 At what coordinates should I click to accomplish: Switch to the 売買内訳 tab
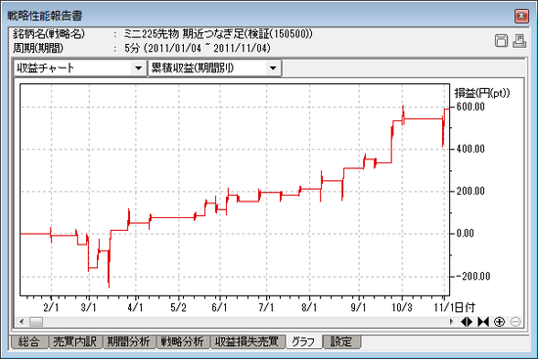(x=74, y=341)
